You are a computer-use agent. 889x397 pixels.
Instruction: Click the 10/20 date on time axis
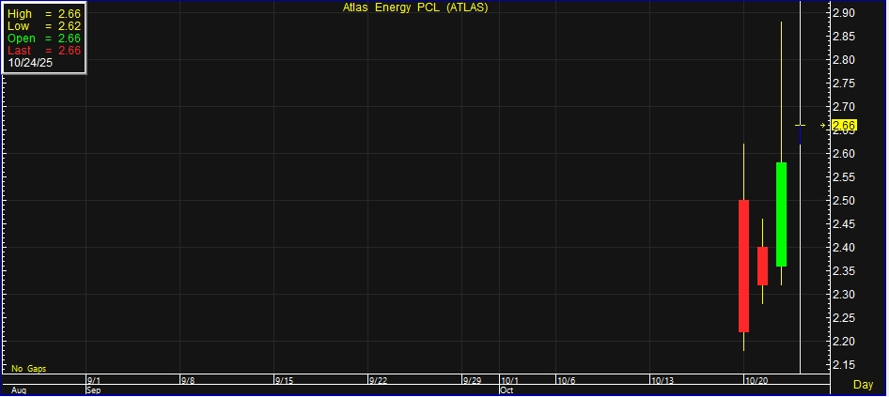[x=757, y=381]
